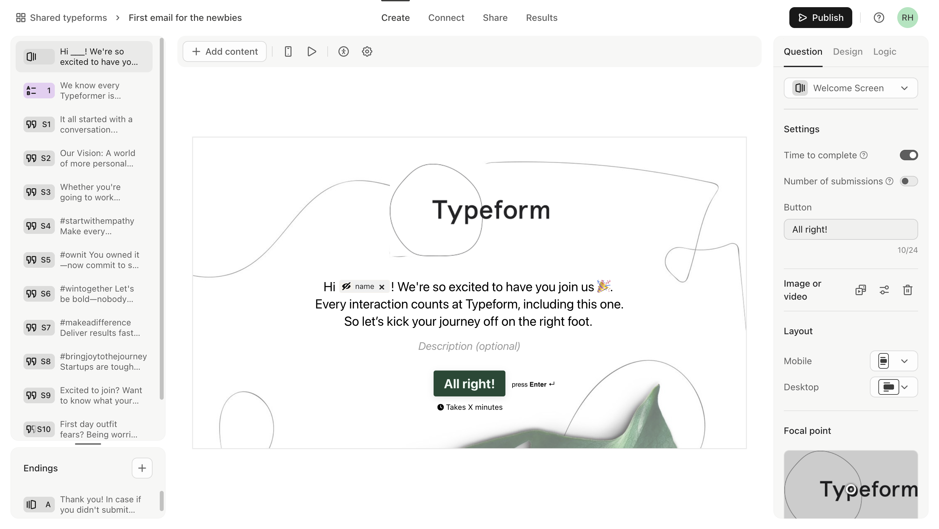Open the Shared typeforms workspace grid icon
939x529 pixels.
[x=21, y=18]
